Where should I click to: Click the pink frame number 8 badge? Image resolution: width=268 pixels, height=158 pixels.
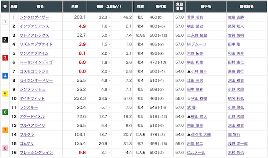pyautogui.click(x=5, y=148)
